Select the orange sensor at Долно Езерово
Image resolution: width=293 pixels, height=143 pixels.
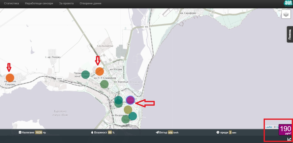coord(10,78)
